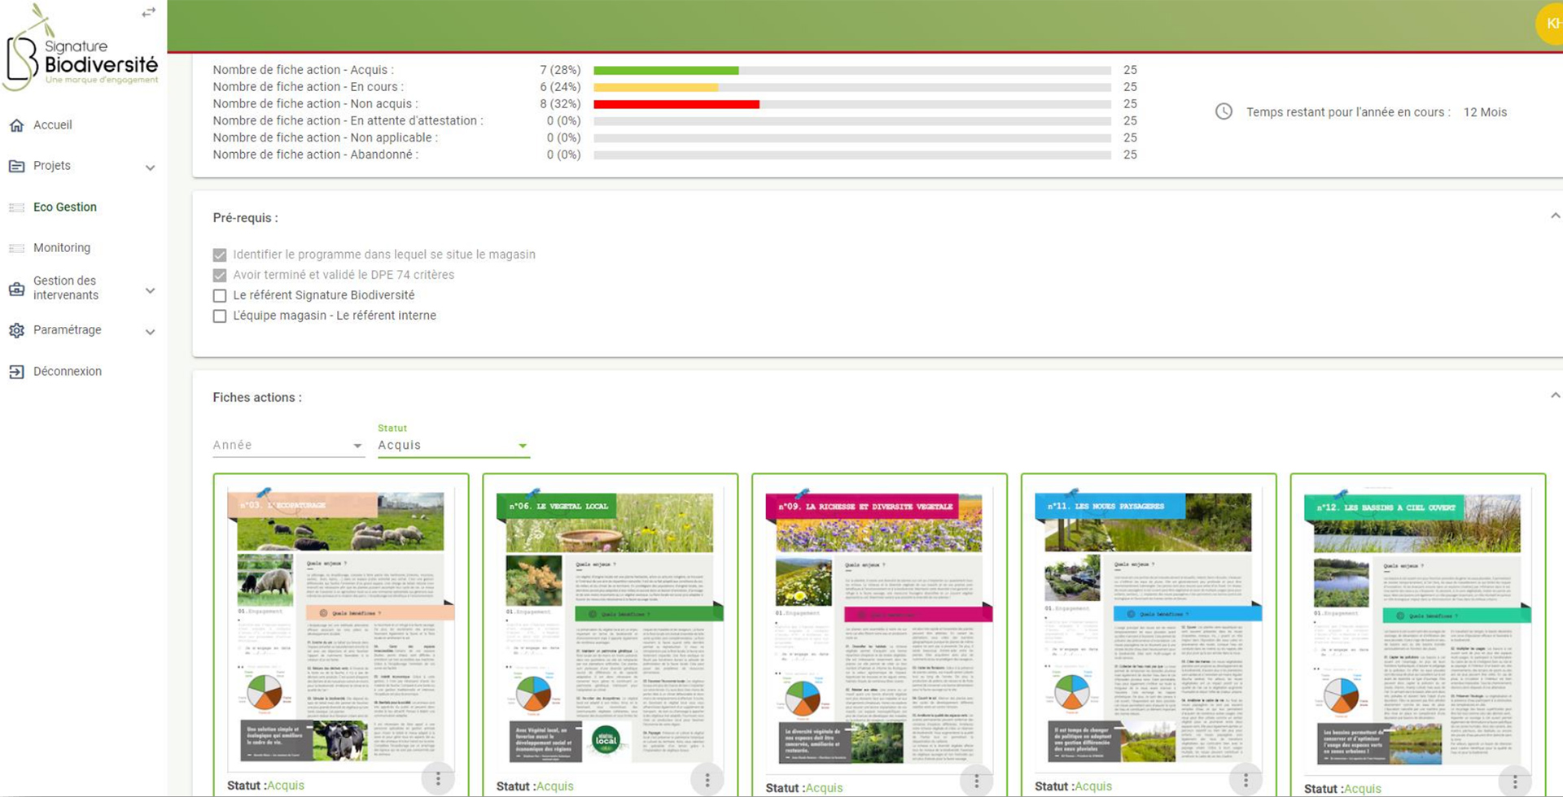Click the Paramétrage gear icon
This screenshot has width=1563, height=797.
16,330
